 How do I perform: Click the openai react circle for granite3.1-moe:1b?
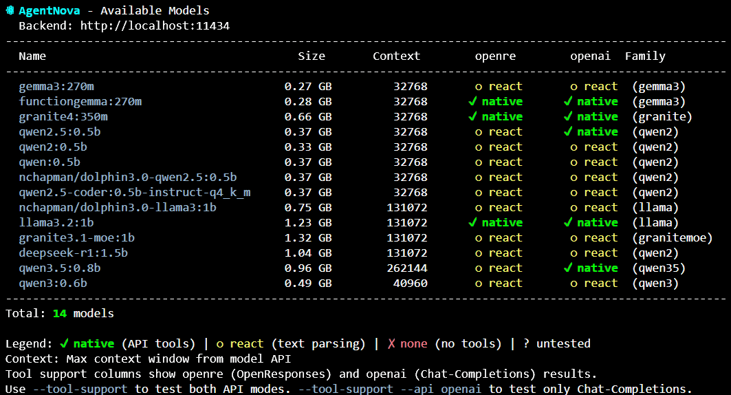[x=574, y=238]
